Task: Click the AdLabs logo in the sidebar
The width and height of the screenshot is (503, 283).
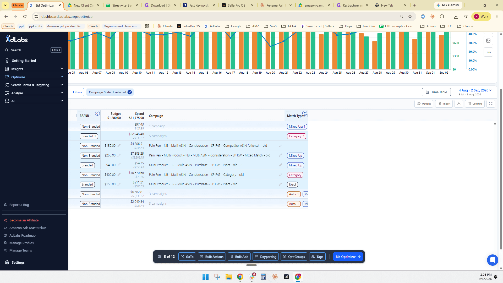Action: point(17,39)
